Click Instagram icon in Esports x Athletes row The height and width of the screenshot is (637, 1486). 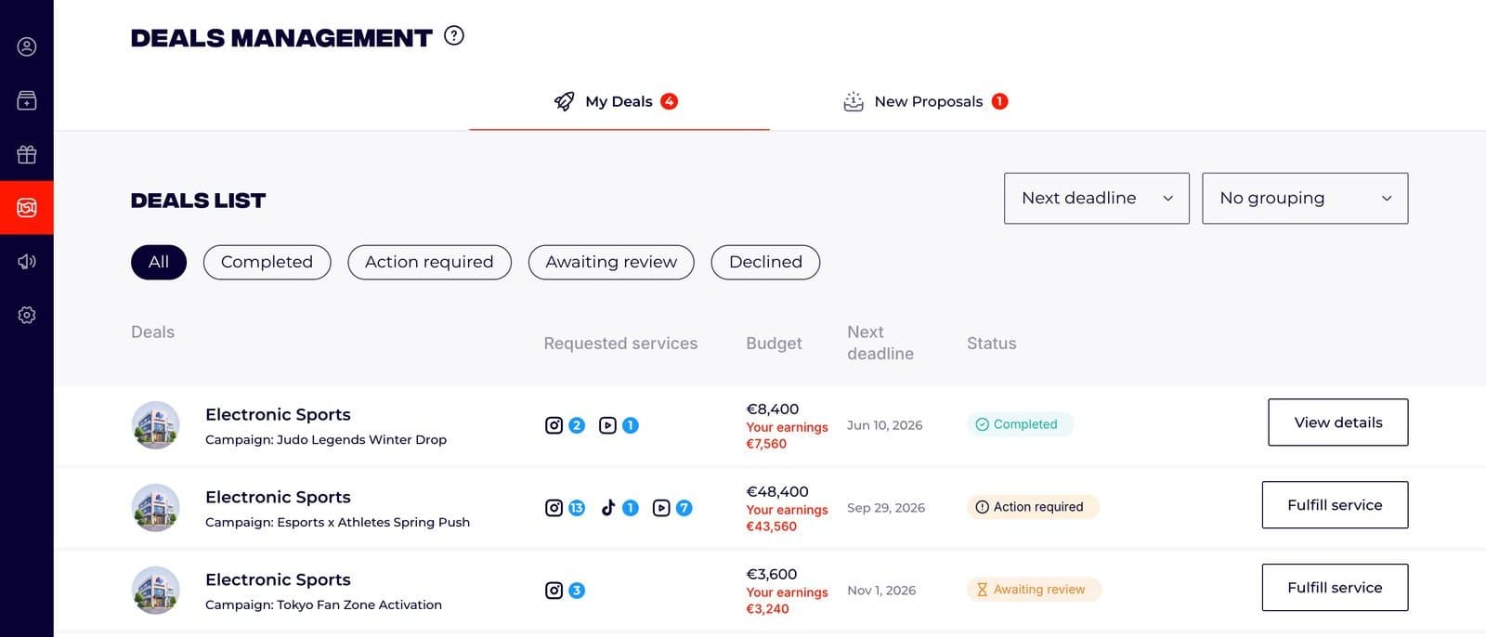554,508
